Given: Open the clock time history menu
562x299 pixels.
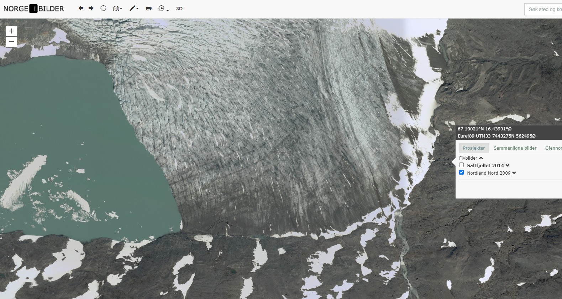Looking at the screenshot, I should [x=163, y=9].
